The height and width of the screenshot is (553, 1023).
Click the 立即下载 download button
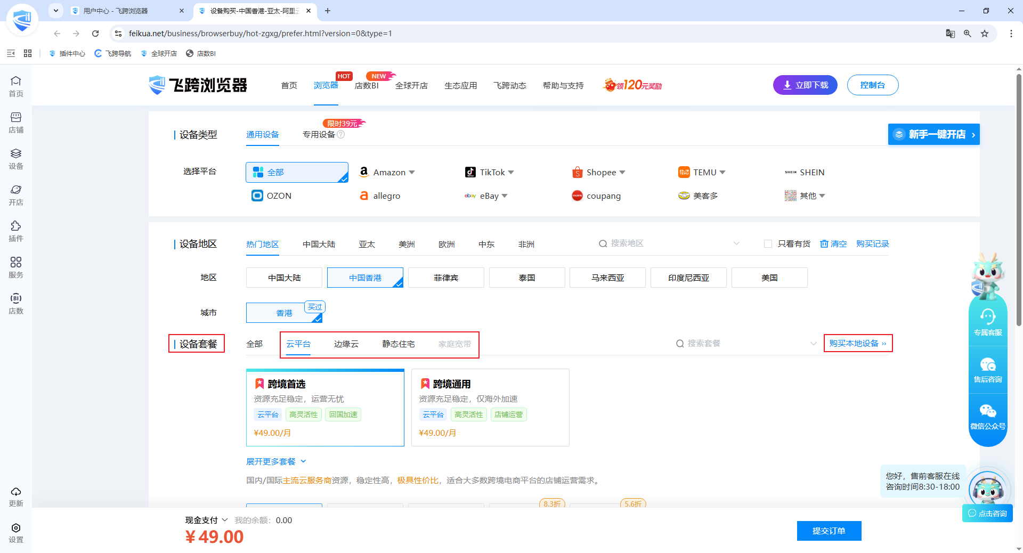click(805, 85)
